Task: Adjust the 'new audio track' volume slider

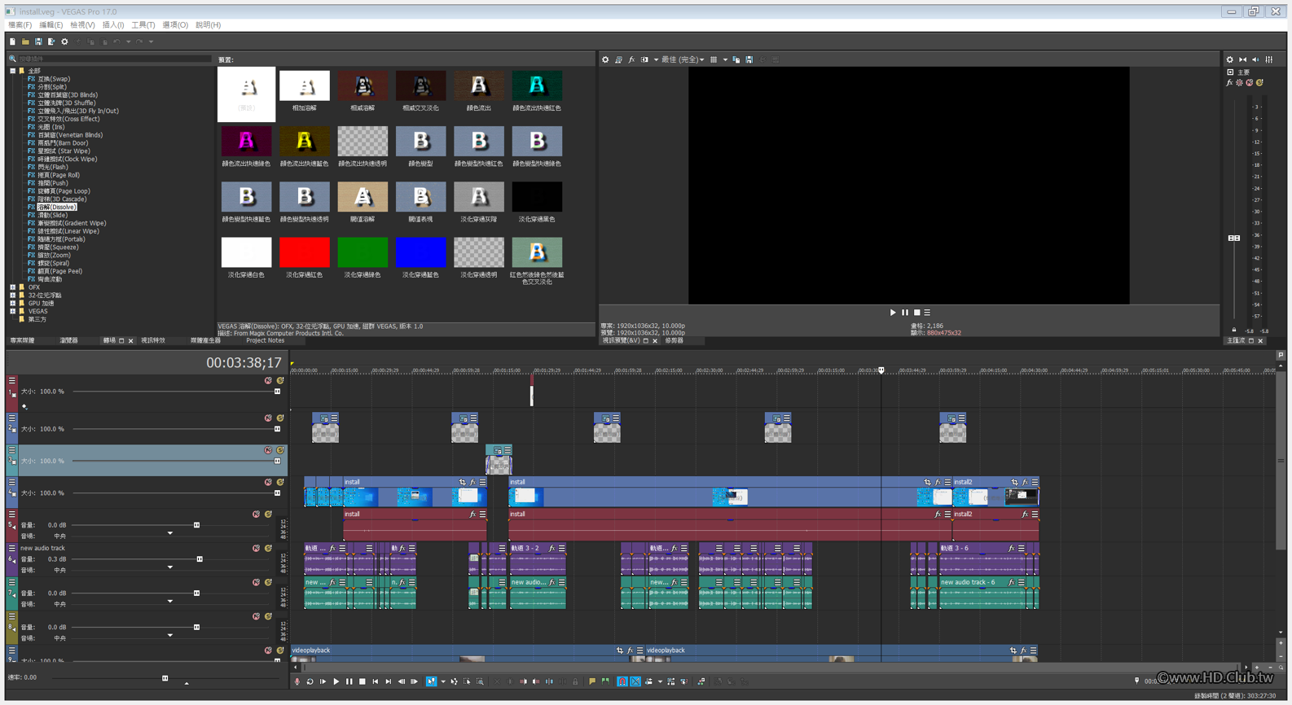Action: [200, 559]
